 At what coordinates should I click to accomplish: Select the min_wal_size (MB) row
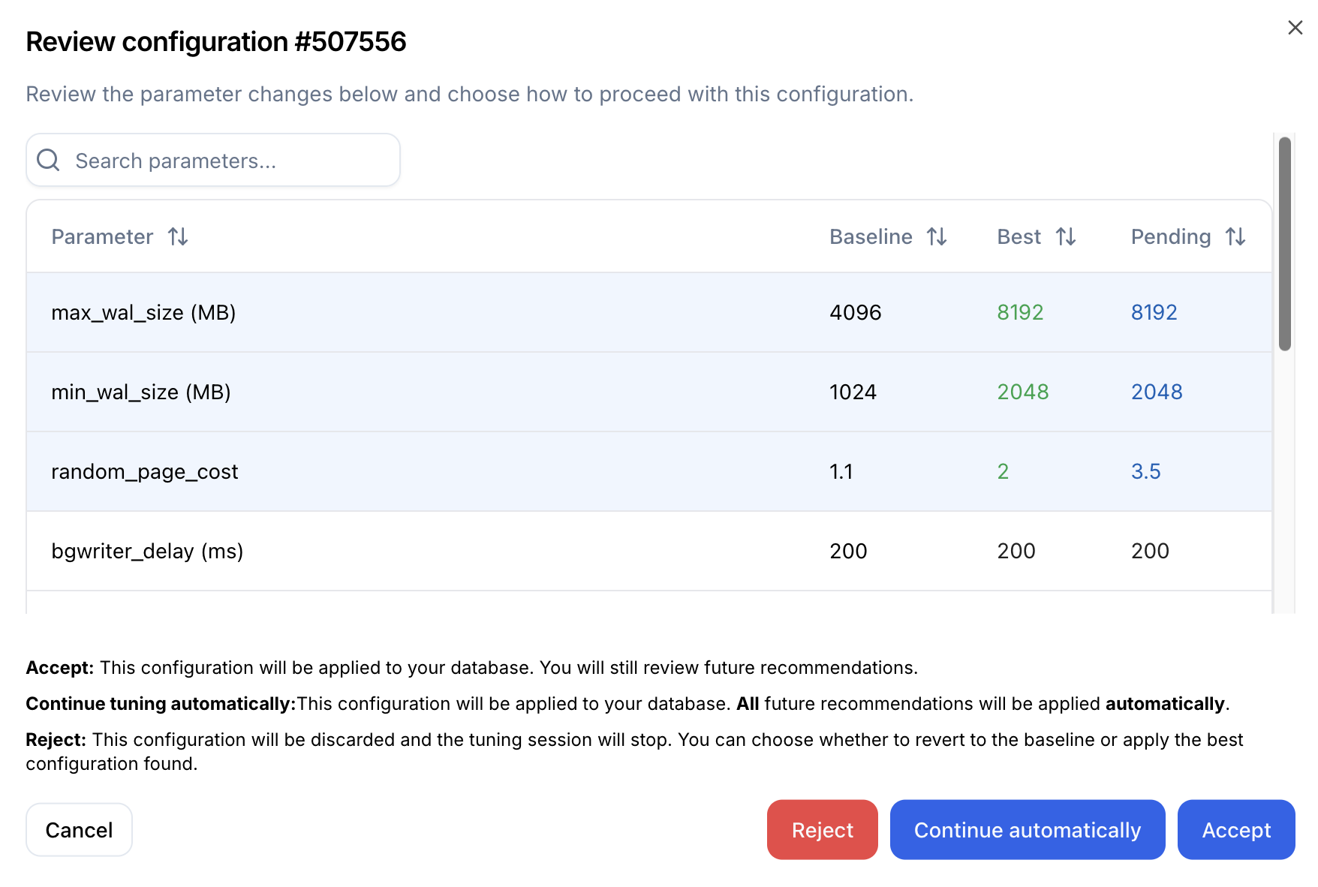coord(450,392)
